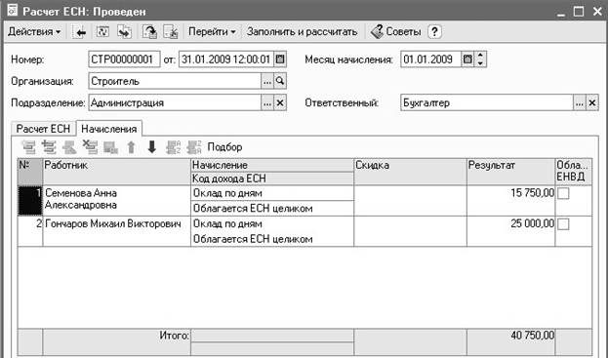Click the magnifier icon next to Организация
608x358 pixels.
pyautogui.click(x=280, y=81)
